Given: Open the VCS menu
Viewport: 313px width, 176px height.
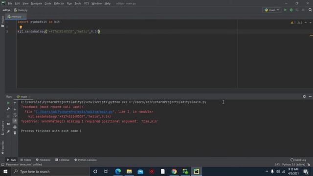Looking at the screenshot, I should pyautogui.click(x=87, y=3).
